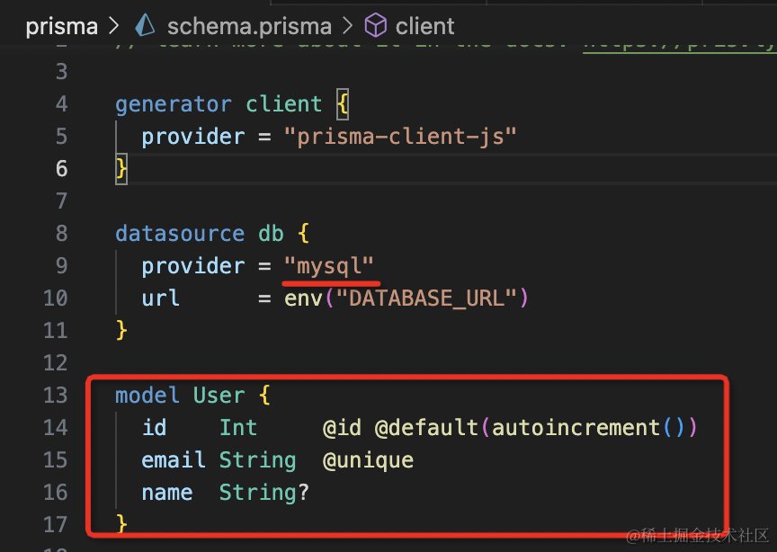Screen dimensions: 777x552
Task: Click the closing brace on line 6
Action: tap(121, 169)
